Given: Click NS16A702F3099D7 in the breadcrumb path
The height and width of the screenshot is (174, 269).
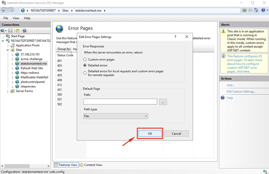Looking at the screenshot, I should point(43,11).
